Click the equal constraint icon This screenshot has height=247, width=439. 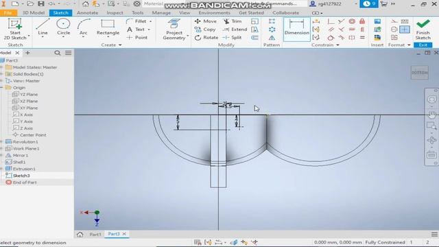tap(362, 38)
